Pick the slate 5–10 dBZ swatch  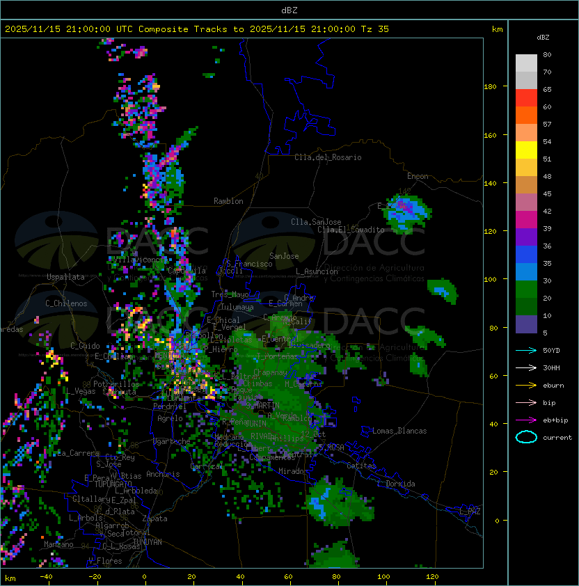tap(526, 324)
